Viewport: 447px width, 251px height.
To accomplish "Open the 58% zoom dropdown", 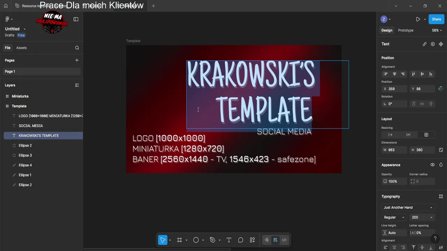I will pos(437,30).
